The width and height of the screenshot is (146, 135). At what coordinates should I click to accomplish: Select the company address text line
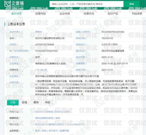click(x=67, y=76)
